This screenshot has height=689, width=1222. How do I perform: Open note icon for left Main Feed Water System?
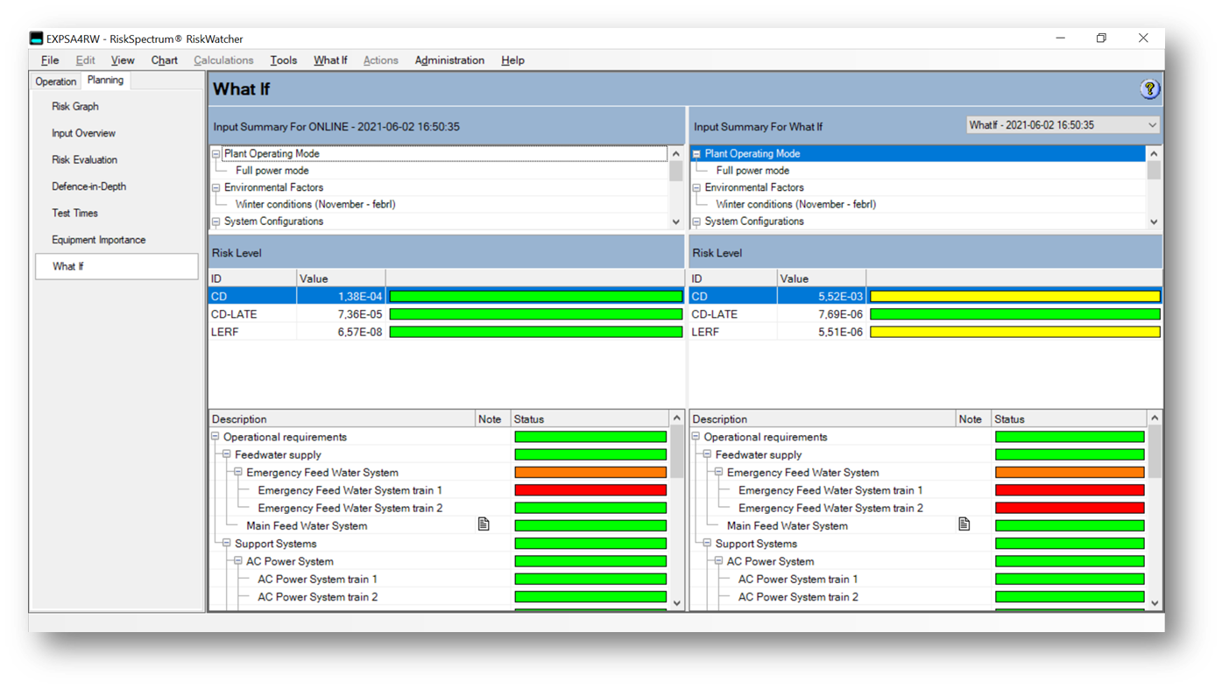point(484,524)
